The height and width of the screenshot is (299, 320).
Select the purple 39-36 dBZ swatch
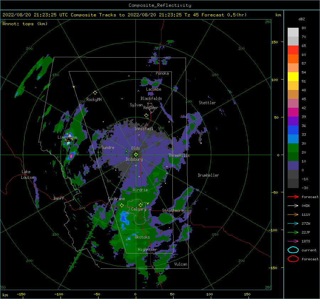coord(293,121)
